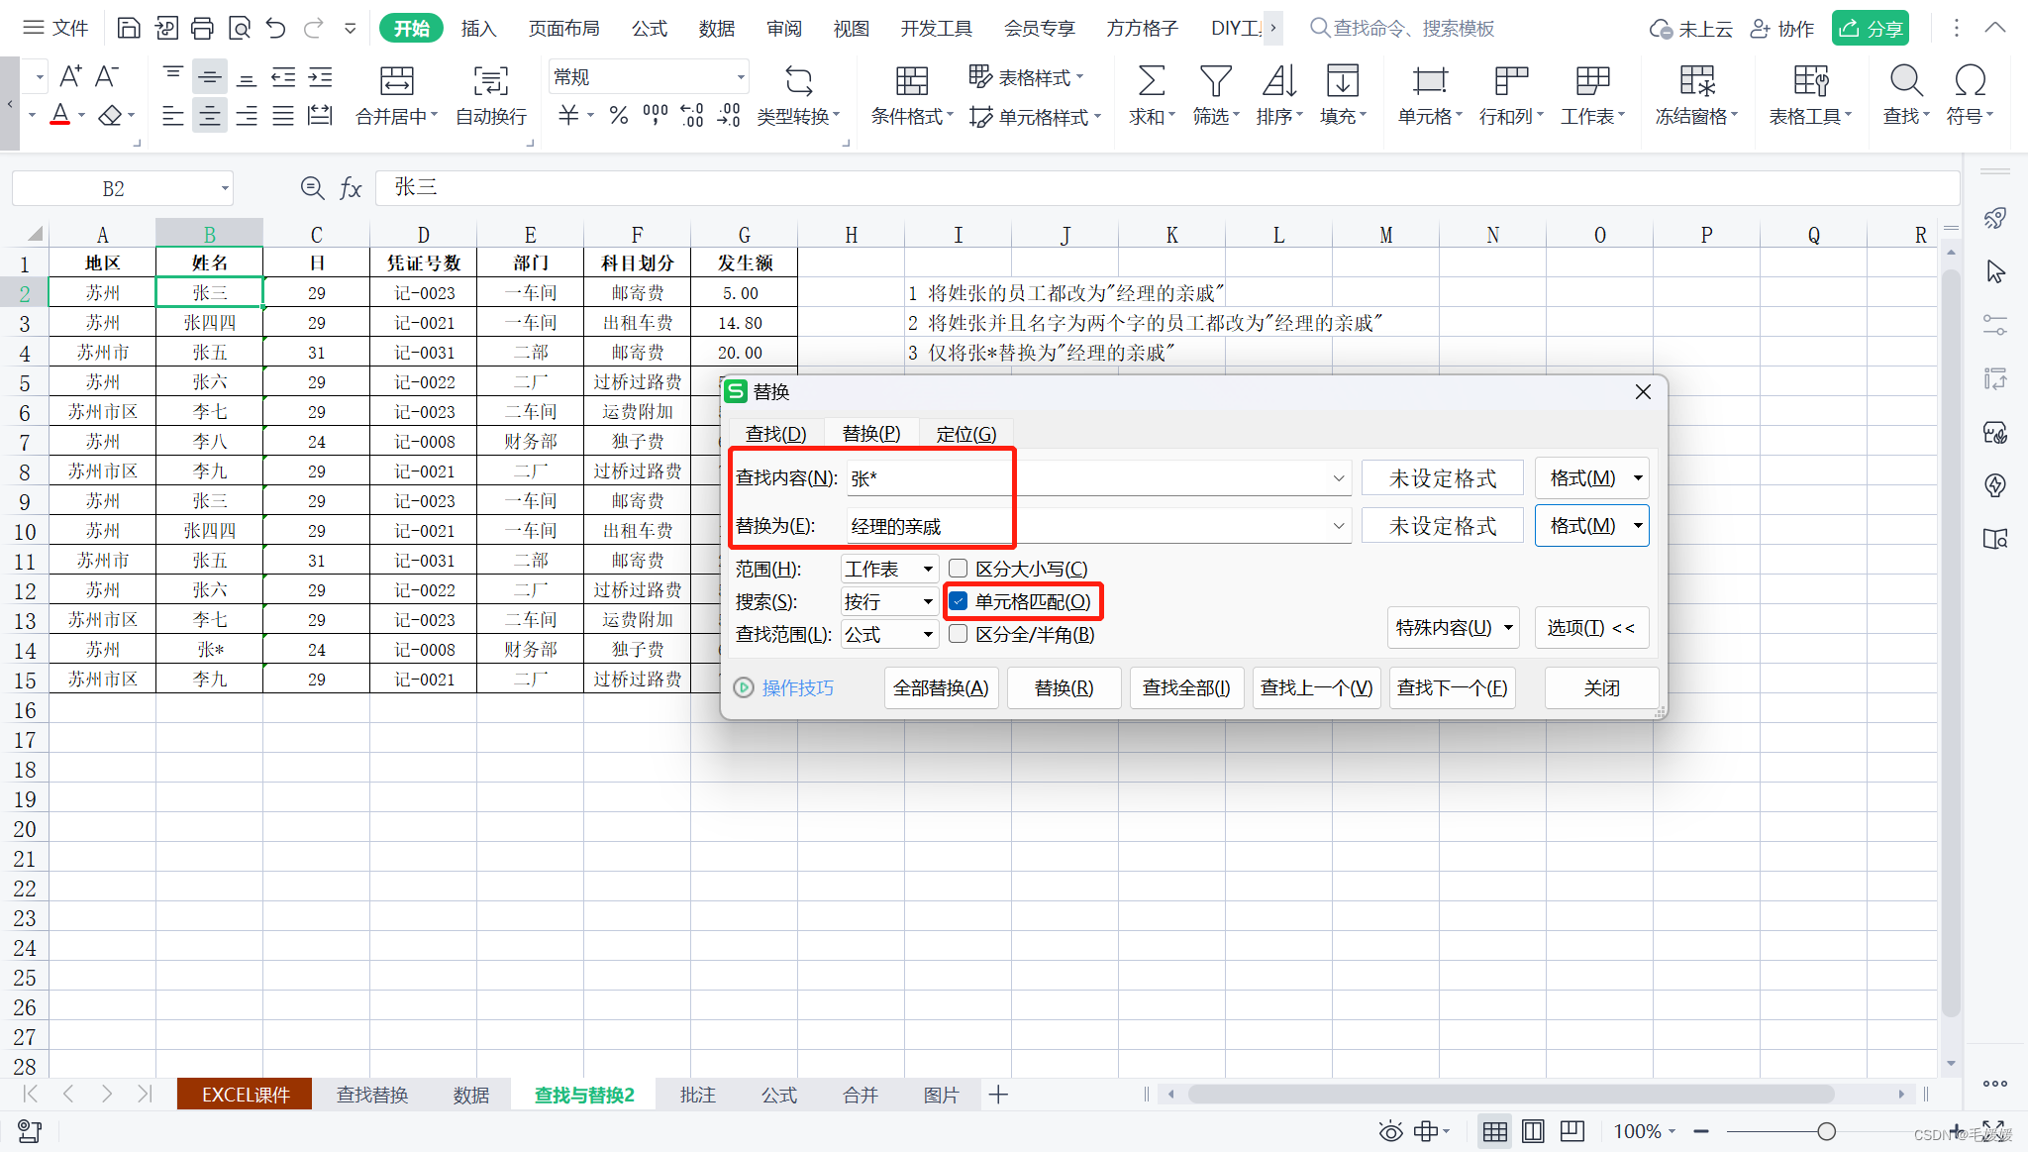Click the fx insert function icon
The height and width of the screenshot is (1152, 2028).
click(351, 188)
